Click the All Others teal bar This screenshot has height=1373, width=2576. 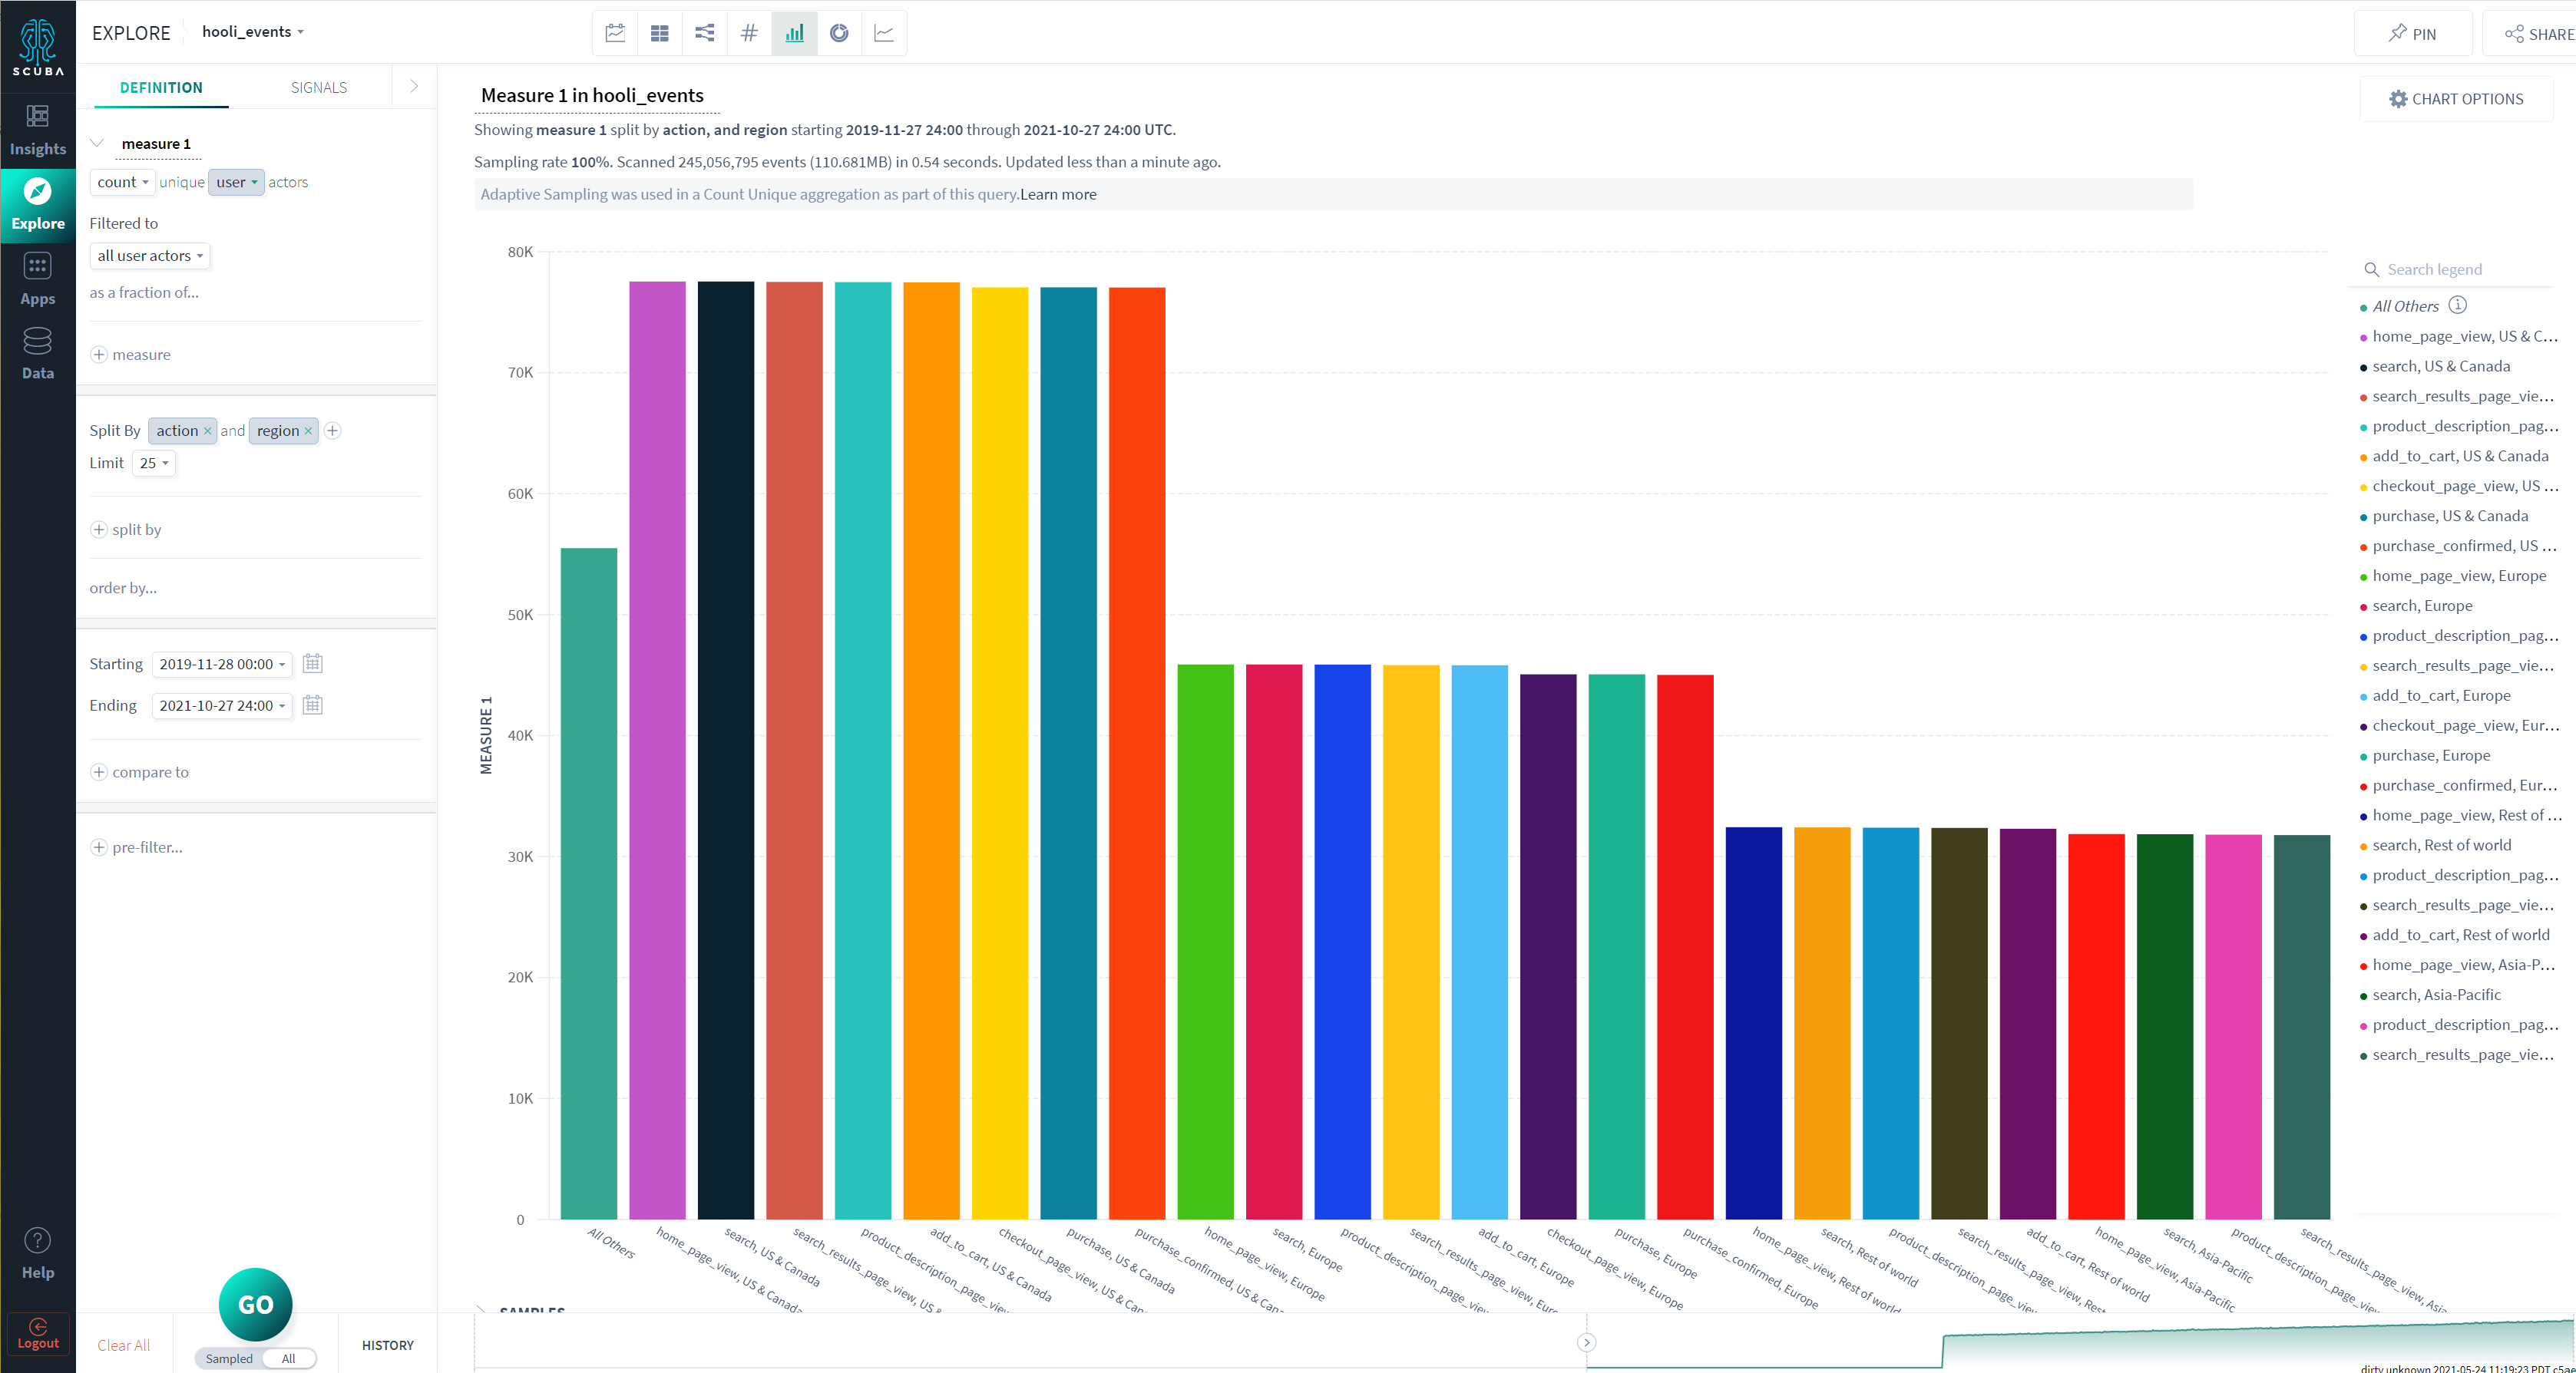(x=589, y=883)
